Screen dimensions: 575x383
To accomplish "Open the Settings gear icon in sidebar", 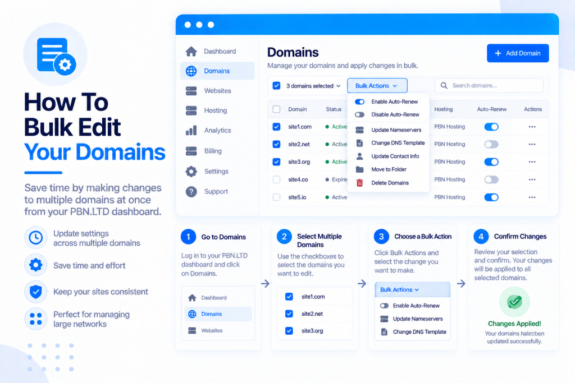I will [191, 172].
